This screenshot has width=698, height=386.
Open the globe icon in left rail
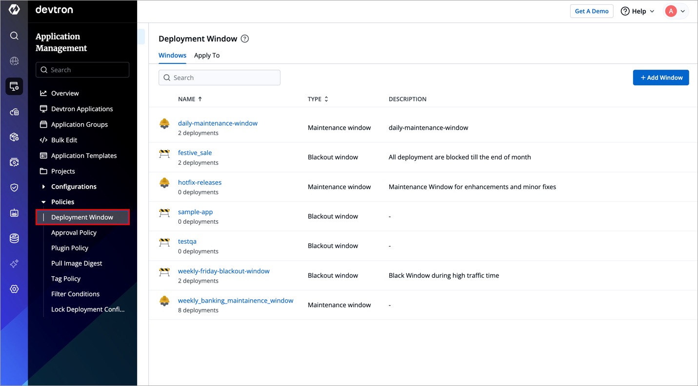[14, 61]
